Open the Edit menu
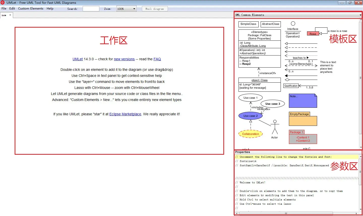Image resolution: width=363 pixels, height=216 pixels. click(12, 9)
